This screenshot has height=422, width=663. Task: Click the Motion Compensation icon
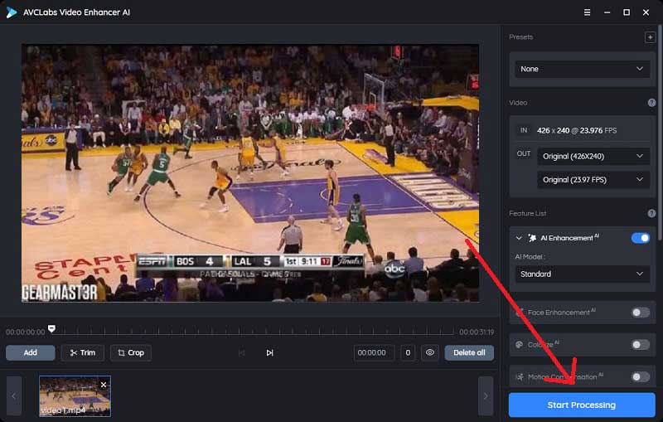click(520, 376)
